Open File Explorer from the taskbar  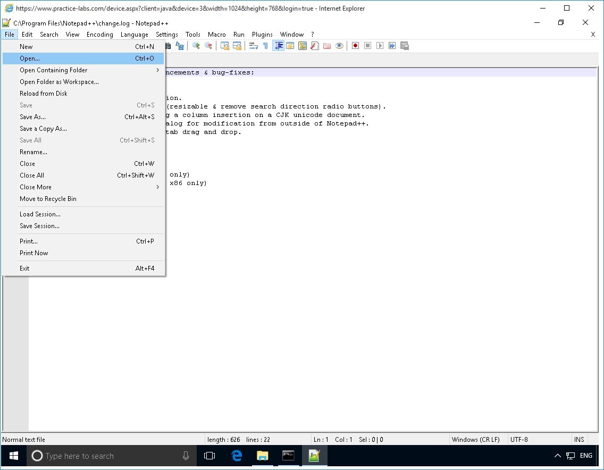(x=263, y=456)
